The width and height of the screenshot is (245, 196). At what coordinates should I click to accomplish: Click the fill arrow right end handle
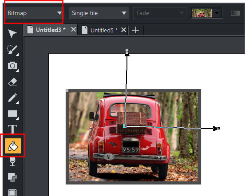click(x=219, y=129)
